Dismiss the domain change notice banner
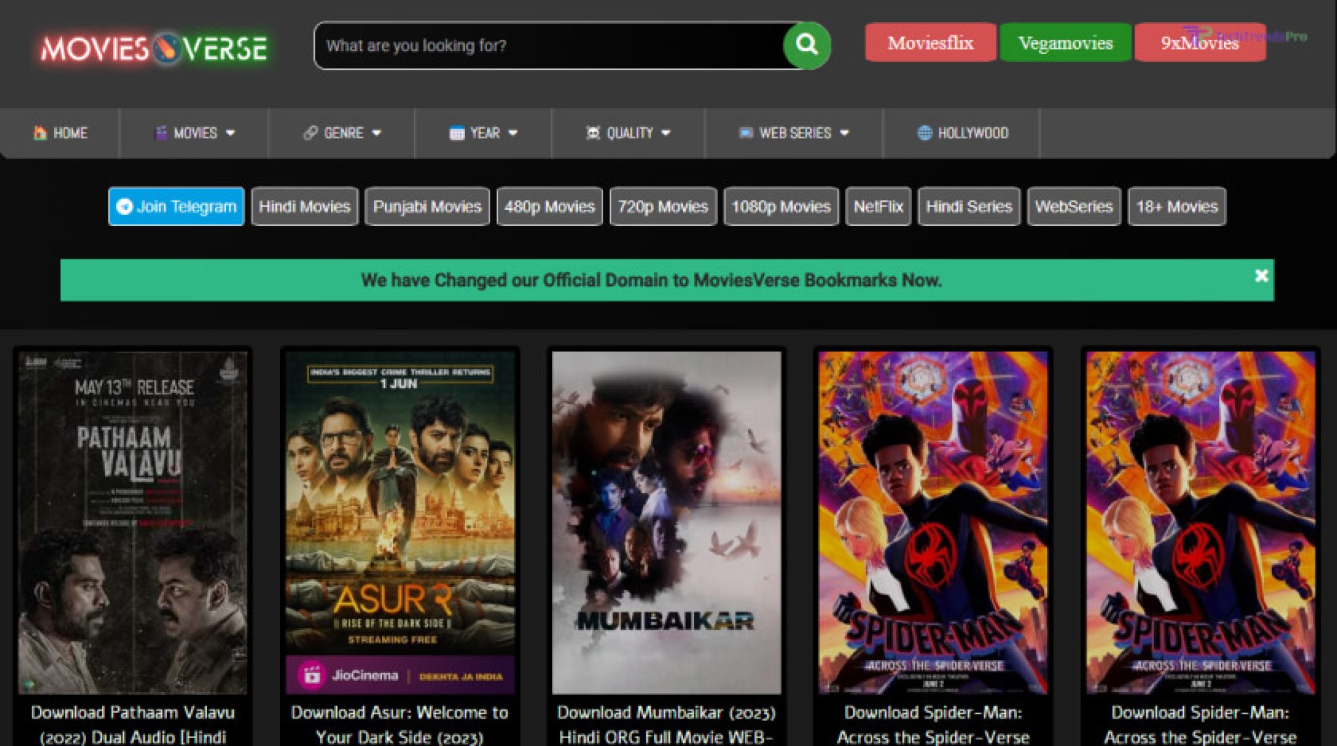The width and height of the screenshot is (1337, 746). coord(1261,275)
